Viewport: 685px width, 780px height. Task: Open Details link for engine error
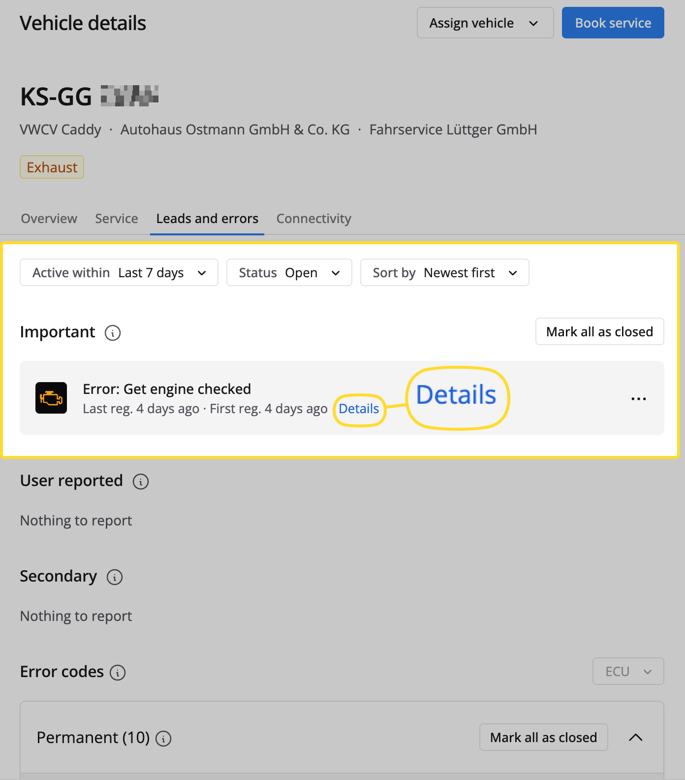(x=359, y=409)
